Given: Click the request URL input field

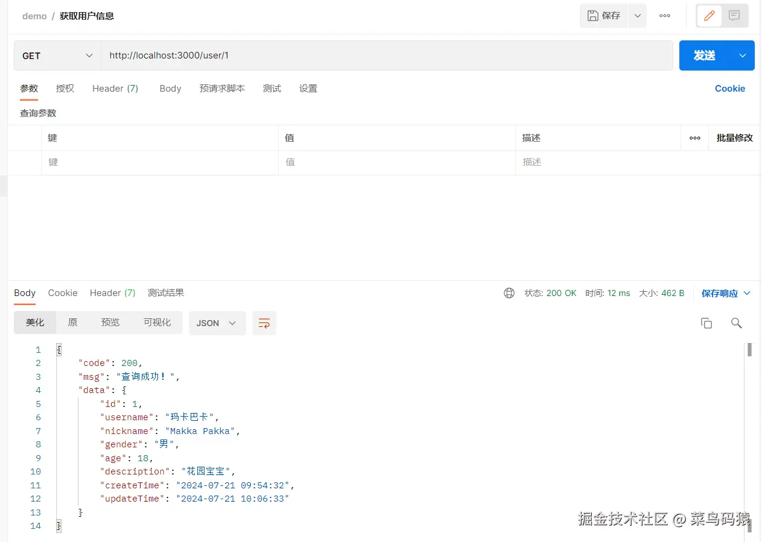Looking at the screenshot, I should coord(387,55).
